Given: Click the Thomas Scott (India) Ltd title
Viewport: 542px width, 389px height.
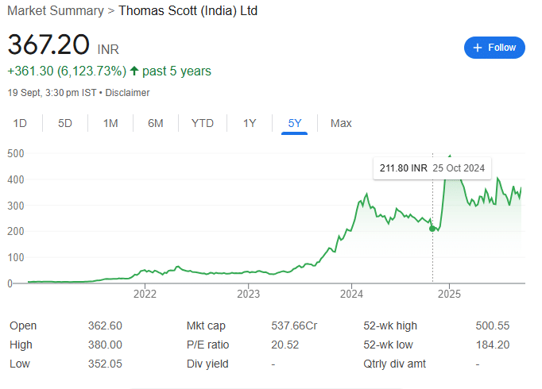Looking at the screenshot, I should coord(188,10).
